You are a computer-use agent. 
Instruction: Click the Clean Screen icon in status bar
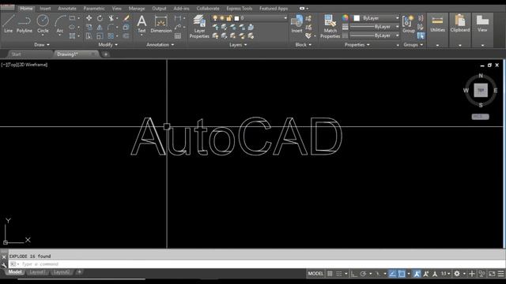[x=492, y=274]
